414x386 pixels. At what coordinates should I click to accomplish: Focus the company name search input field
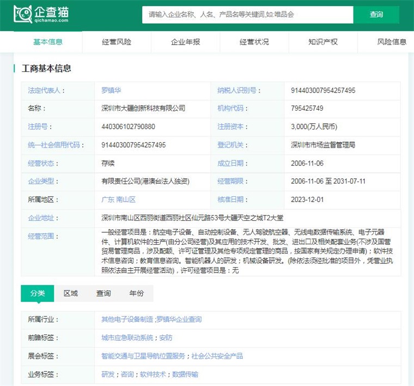(x=247, y=15)
